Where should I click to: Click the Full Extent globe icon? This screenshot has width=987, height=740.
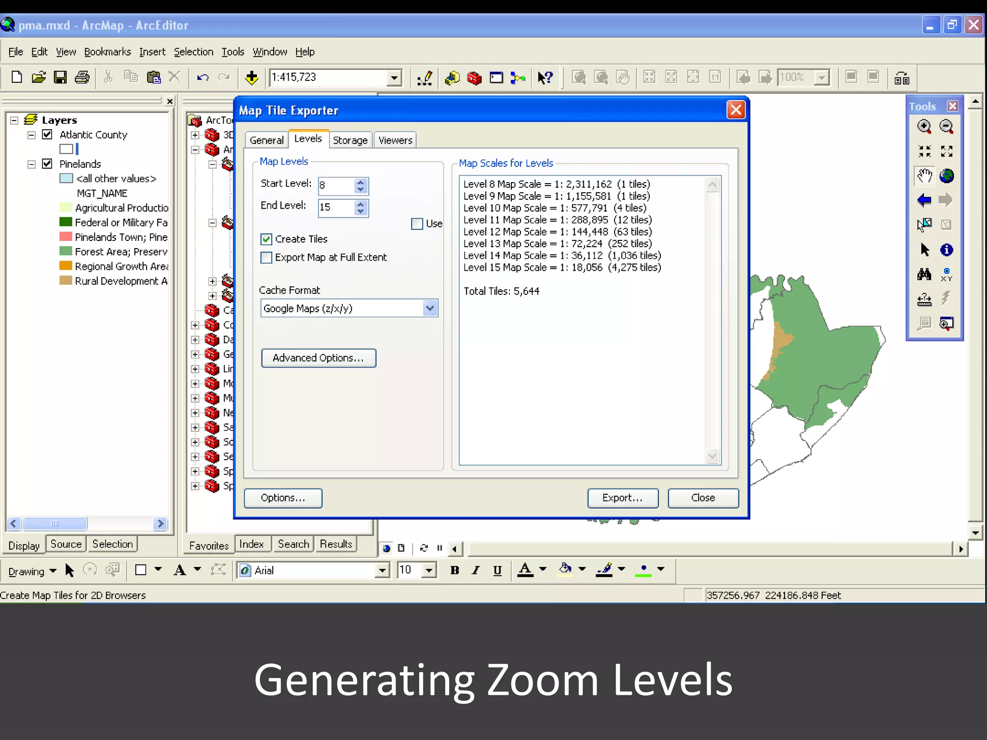[x=947, y=176]
